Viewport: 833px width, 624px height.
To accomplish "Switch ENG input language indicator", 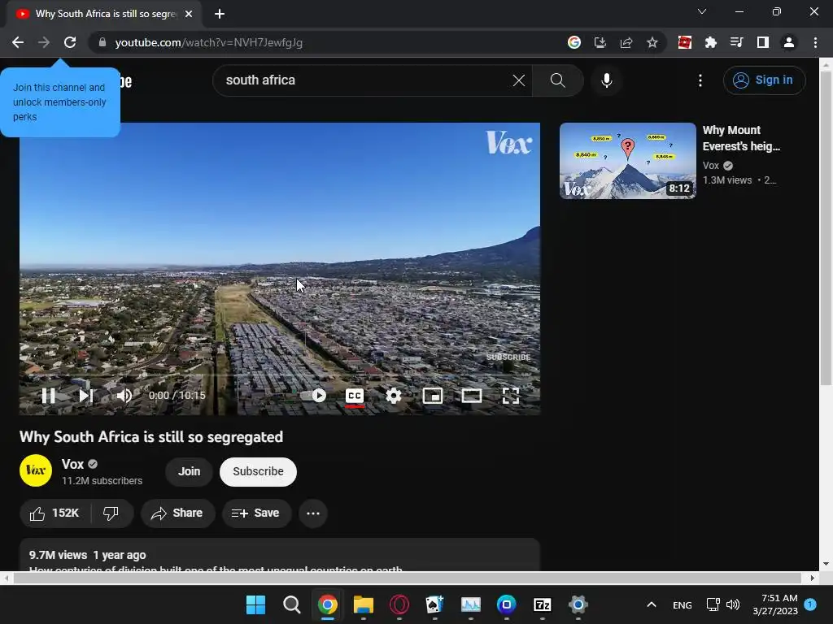I will pyautogui.click(x=683, y=604).
